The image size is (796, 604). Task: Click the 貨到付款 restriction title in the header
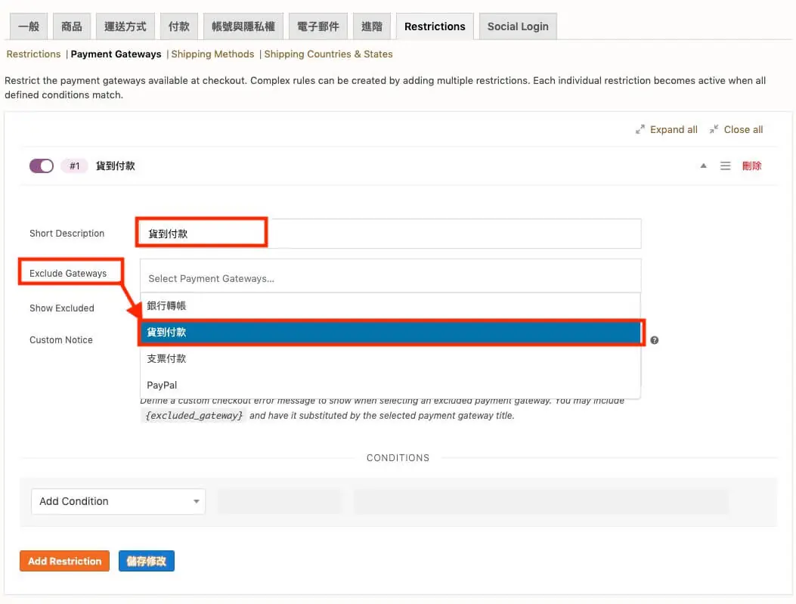pyautogui.click(x=115, y=166)
